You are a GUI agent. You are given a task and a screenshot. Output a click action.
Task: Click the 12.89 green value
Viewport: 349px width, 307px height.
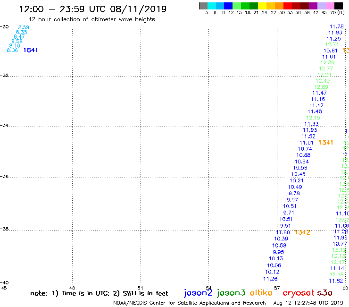321,87
